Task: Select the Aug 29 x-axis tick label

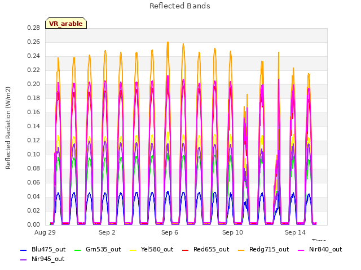Action: (45, 232)
